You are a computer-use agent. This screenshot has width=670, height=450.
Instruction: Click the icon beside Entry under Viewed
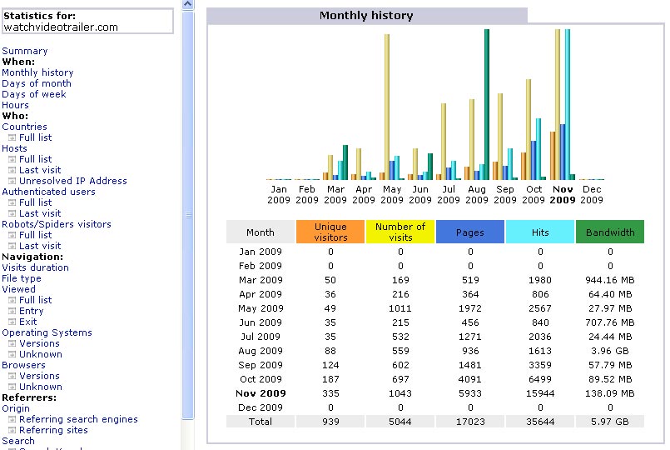tap(12, 312)
